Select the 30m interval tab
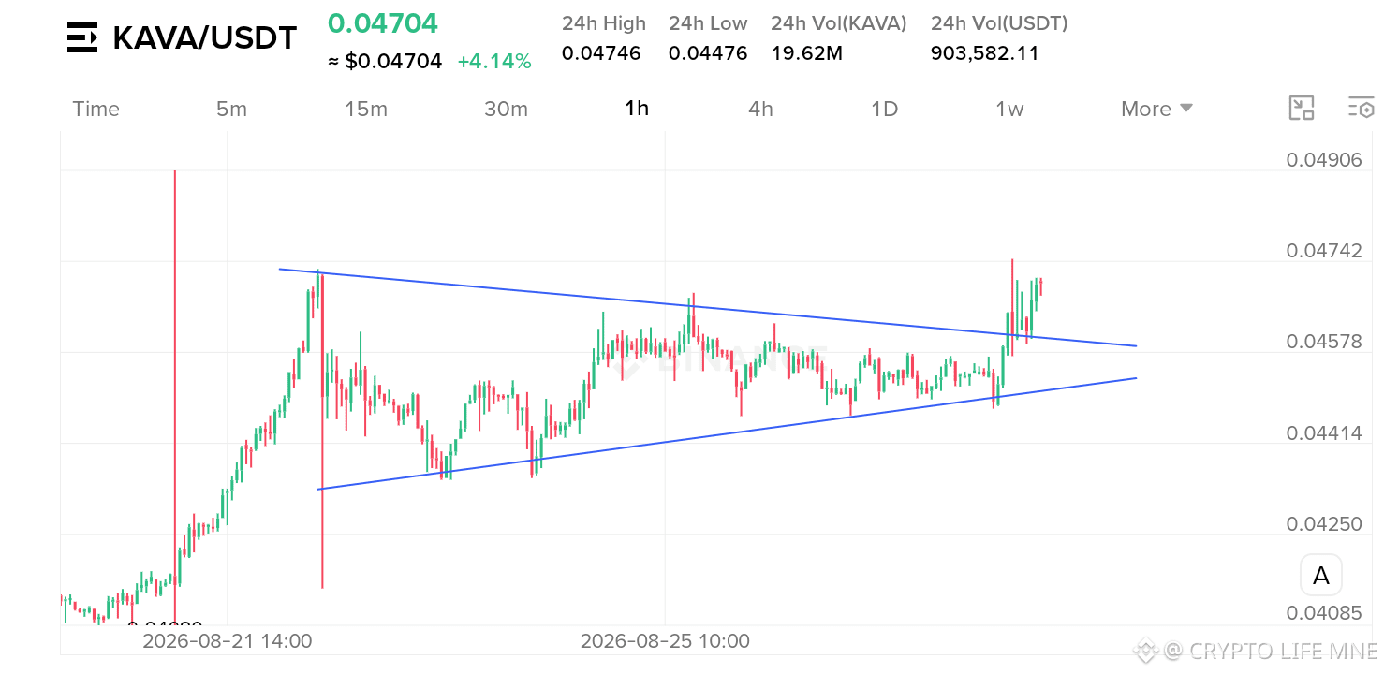 (x=507, y=110)
